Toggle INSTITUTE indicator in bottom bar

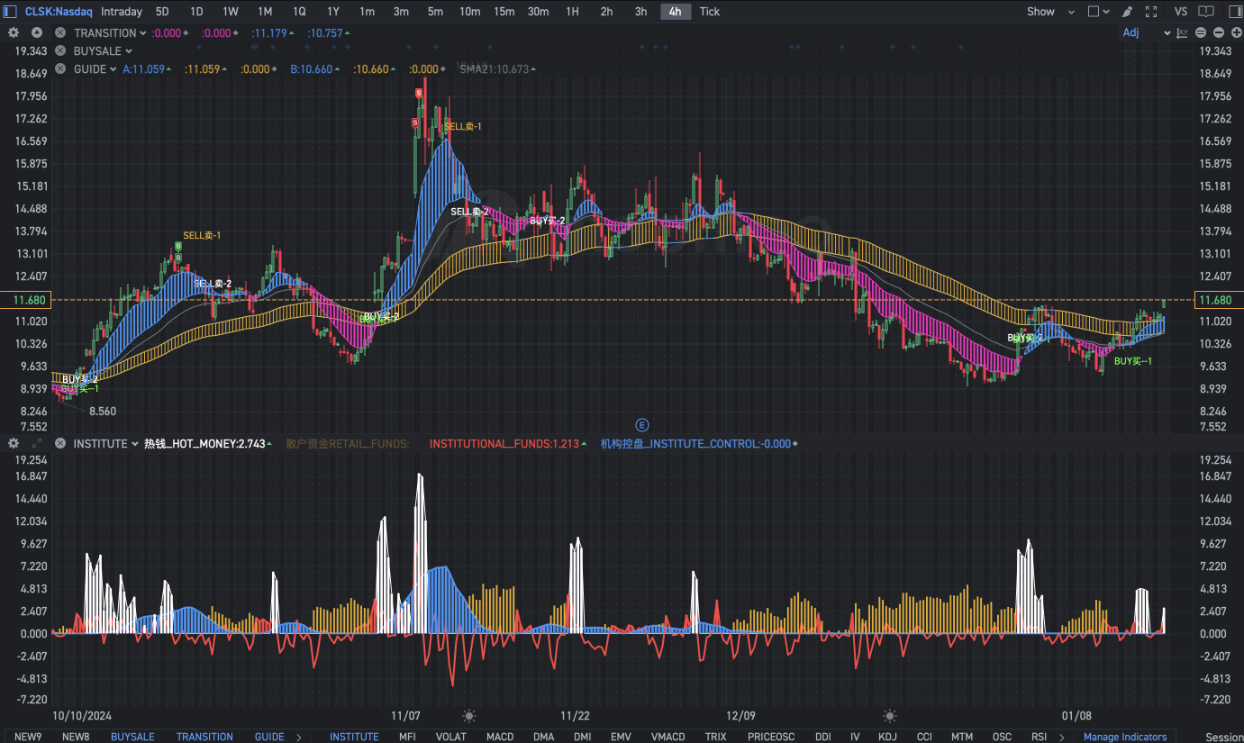click(x=354, y=737)
